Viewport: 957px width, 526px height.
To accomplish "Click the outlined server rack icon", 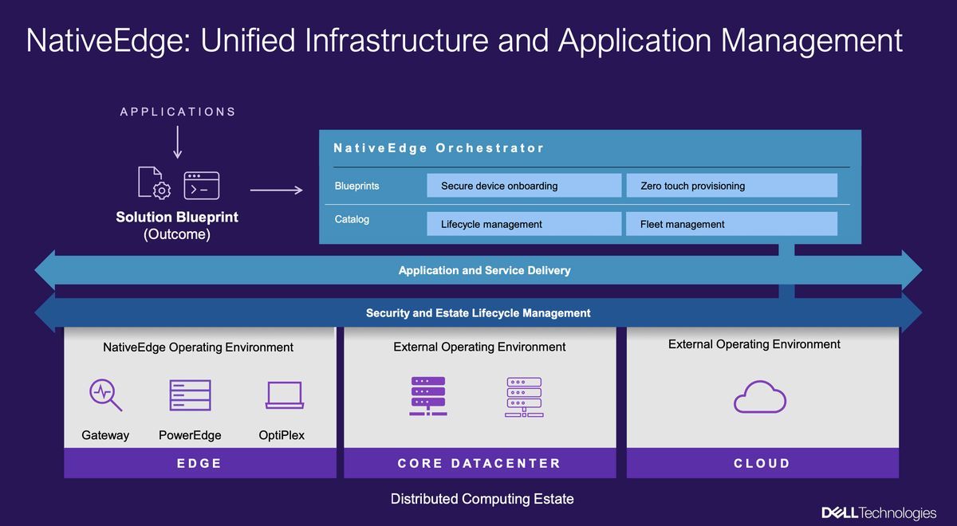I will [x=524, y=396].
